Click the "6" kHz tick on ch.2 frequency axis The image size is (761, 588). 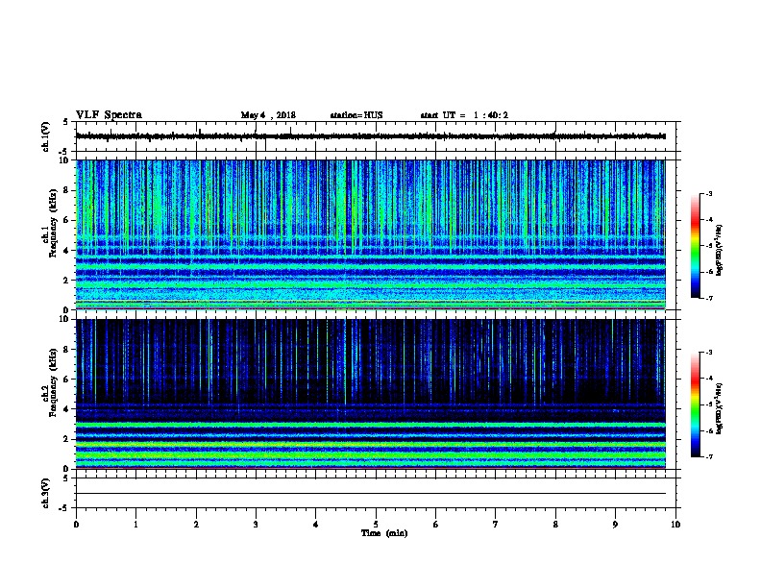pyautogui.click(x=66, y=379)
